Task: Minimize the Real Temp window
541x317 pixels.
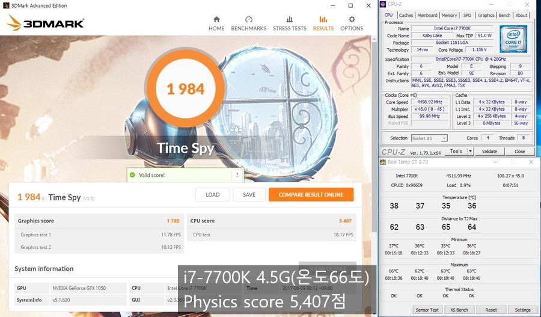Action: (x=495, y=162)
